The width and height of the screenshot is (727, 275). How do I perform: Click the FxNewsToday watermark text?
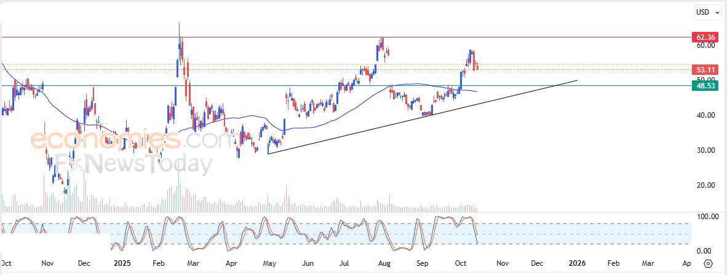134,163
